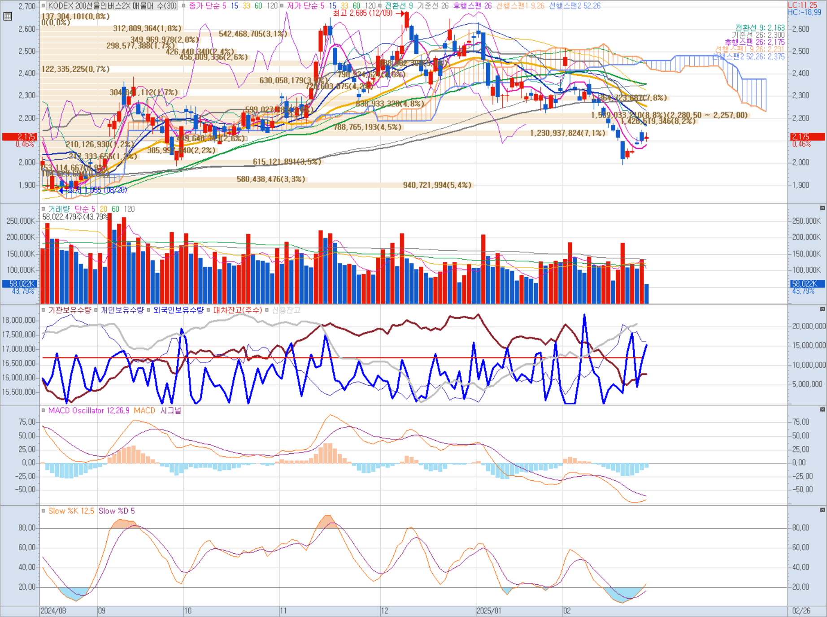This screenshot has height=617, width=827.
Task: Click the square marker before 전환선 9 label
Action: coord(380,6)
